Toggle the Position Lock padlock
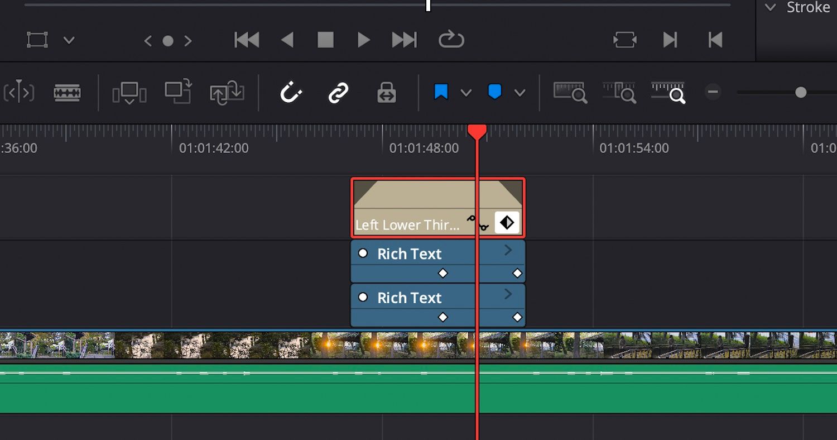Image resolution: width=837 pixels, height=440 pixels. click(386, 93)
